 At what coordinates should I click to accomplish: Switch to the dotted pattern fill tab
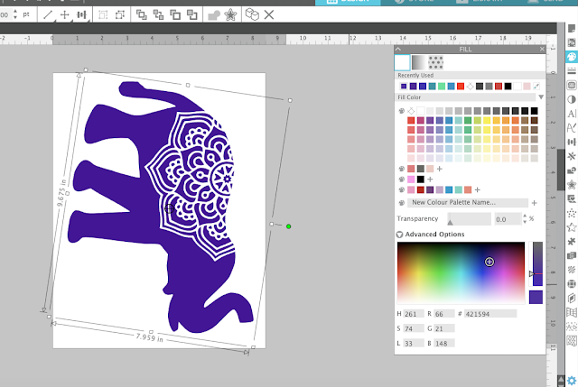435,62
